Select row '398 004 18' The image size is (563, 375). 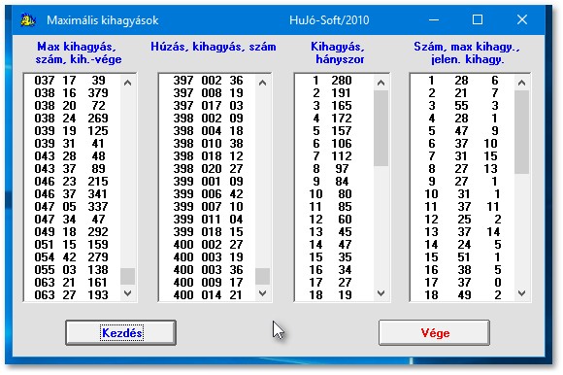click(x=208, y=130)
